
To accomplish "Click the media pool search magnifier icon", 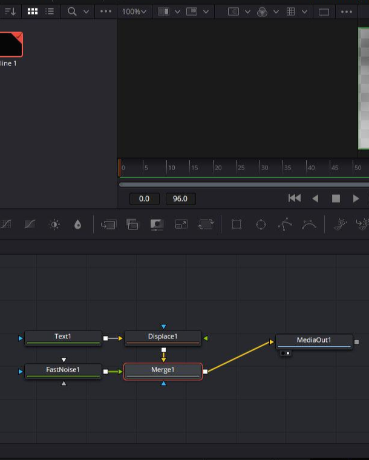I will 72,11.
